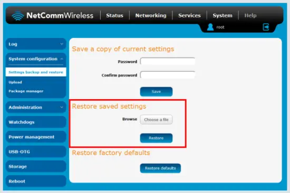Open the Help menu

pyautogui.click(x=250, y=15)
